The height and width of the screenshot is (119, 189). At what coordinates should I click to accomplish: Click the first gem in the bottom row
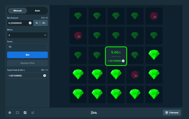[x=78, y=94]
